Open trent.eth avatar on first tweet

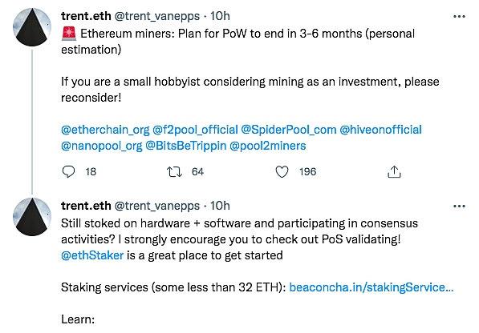(32, 27)
